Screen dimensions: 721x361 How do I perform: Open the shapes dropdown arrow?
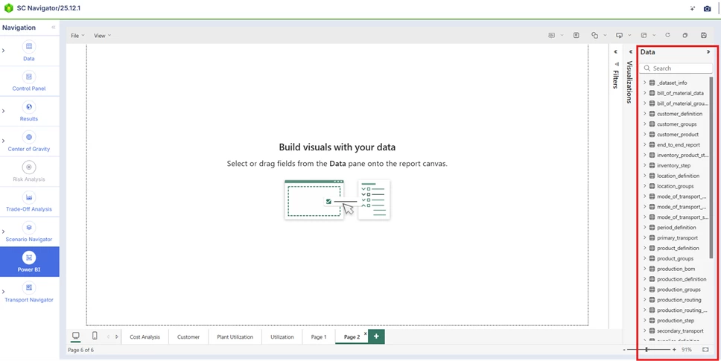(x=605, y=36)
